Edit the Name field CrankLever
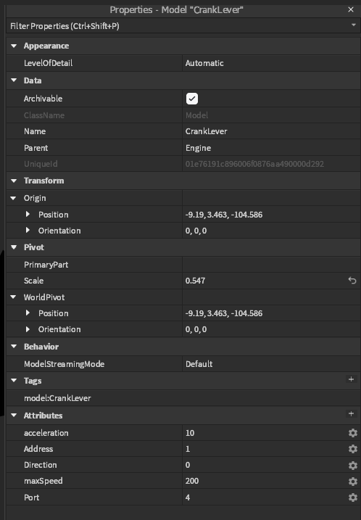 click(x=271, y=131)
